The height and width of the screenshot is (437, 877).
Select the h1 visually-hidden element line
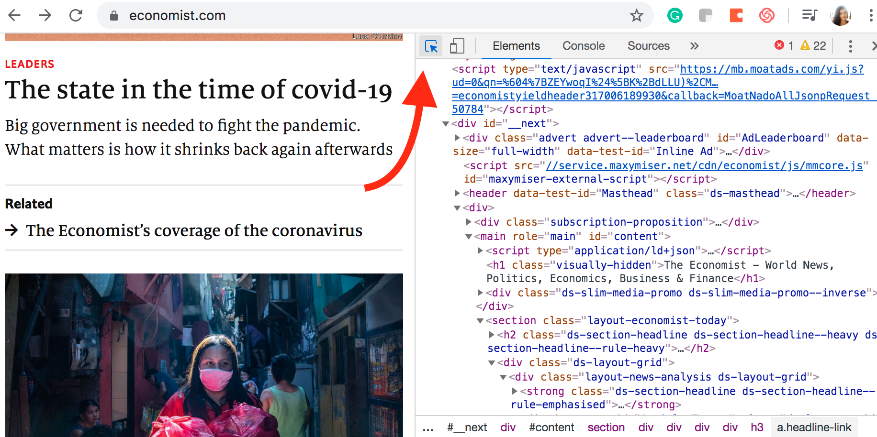tap(661, 272)
